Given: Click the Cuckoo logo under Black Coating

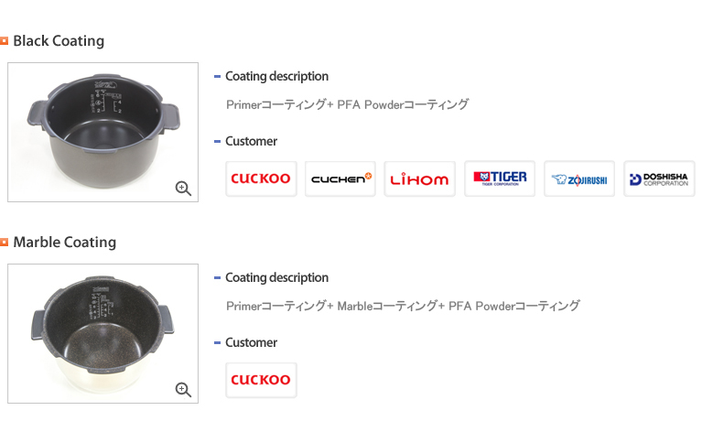Looking at the screenshot, I should (261, 178).
